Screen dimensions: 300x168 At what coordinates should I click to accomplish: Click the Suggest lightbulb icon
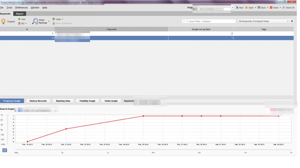(x=3, y=21)
